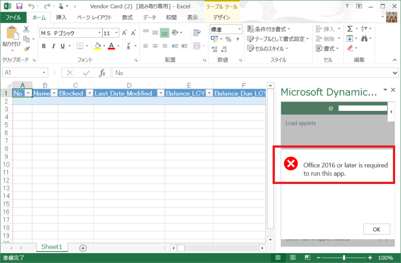Click the Load applets link
The image size is (401, 263).
(x=300, y=123)
